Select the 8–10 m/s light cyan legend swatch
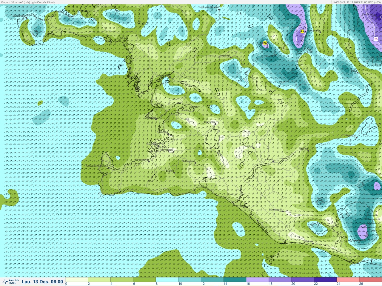This screenshot has height=286, width=382. [x=167, y=280]
